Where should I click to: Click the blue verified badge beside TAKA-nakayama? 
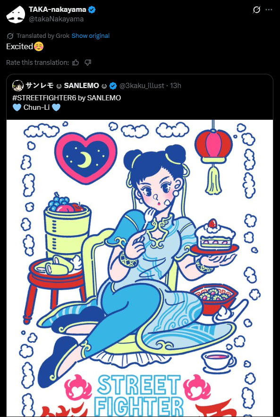click(92, 10)
